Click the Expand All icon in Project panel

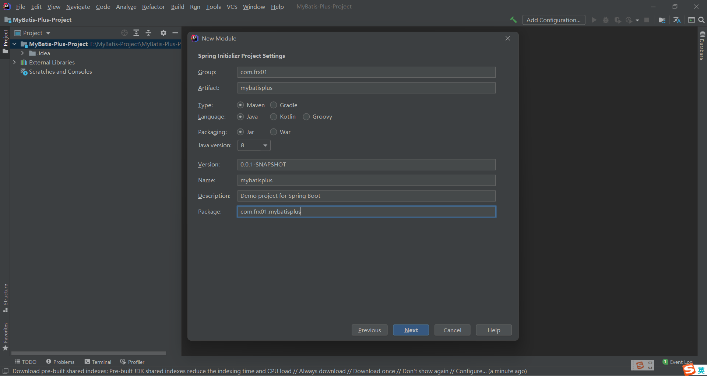coord(136,33)
